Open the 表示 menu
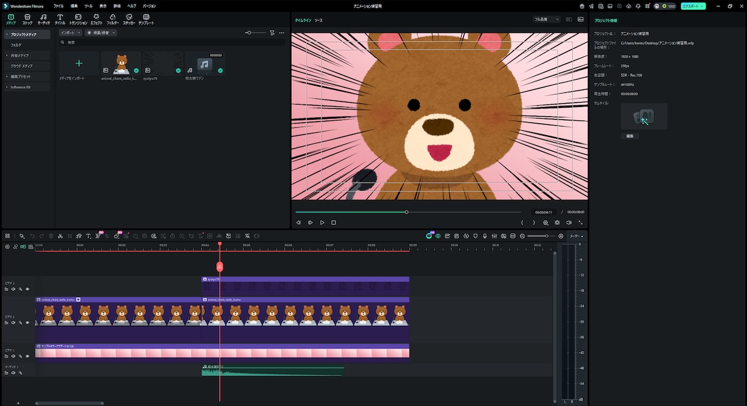This screenshot has width=747, height=406. (103, 6)
